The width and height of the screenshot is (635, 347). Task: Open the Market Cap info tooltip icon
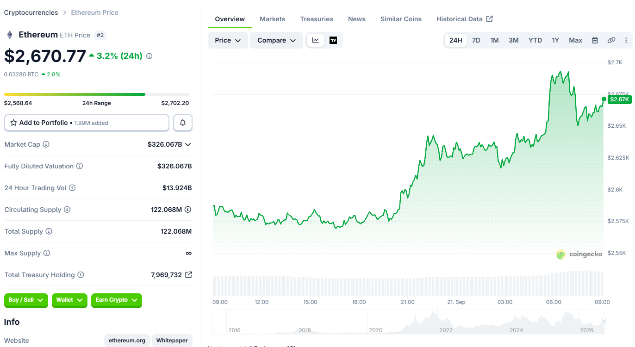click(46, 144)
